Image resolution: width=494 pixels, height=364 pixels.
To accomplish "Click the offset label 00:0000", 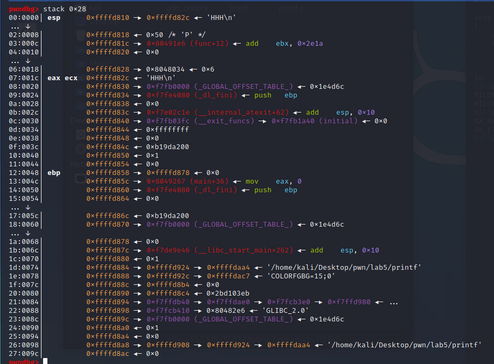I will click(24, 18).
